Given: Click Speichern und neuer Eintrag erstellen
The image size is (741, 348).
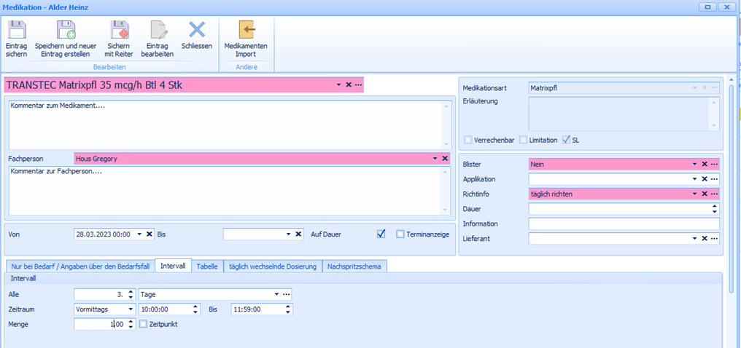Looking at the screenshot, I should pyautogui.click(x=66, y=31).
